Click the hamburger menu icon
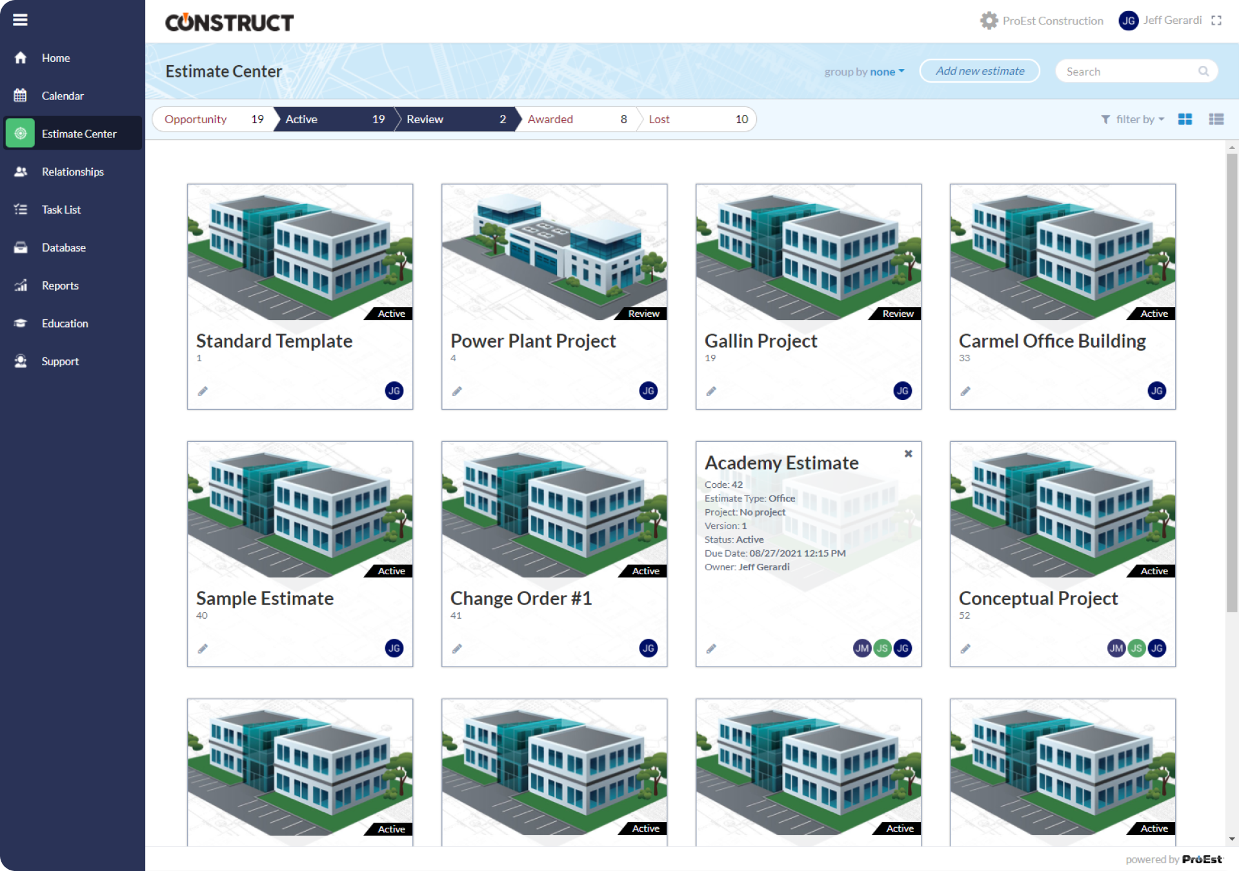The height and width of the screenshot is (871, 1239). (20, 20)
